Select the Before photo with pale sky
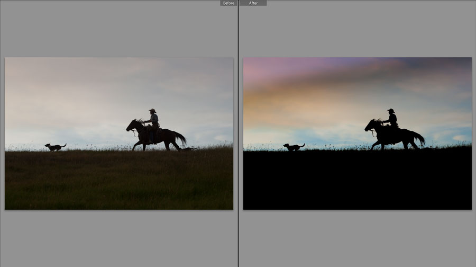Screen dimensions: 476x267 [119, 133]
